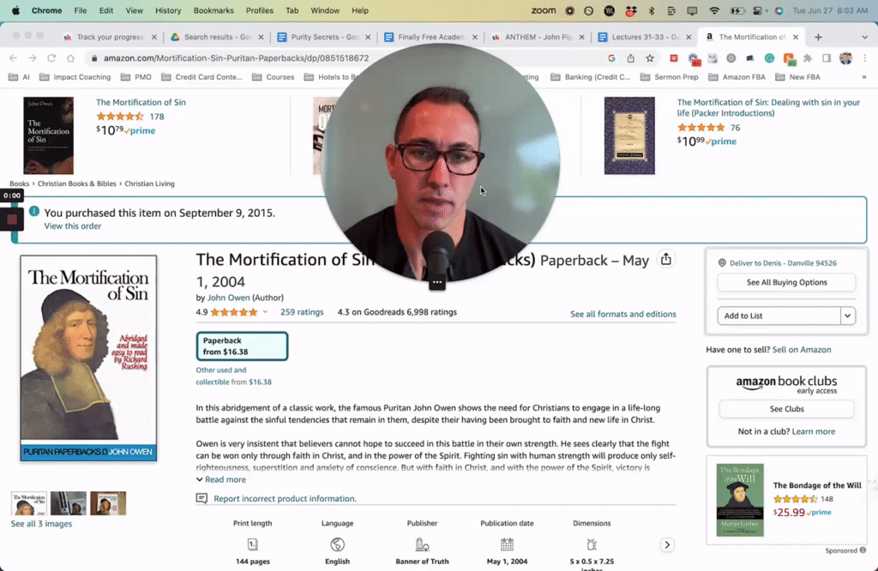Show the hidden bookmarks overflow chevron

[x=864, y=77]
